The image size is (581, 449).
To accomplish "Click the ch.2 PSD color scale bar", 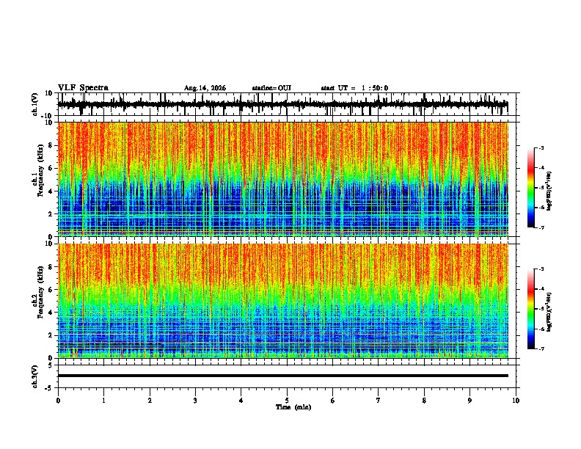I will [x=530, y=309].
